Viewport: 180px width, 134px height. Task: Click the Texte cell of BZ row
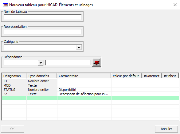coord(42,94)
